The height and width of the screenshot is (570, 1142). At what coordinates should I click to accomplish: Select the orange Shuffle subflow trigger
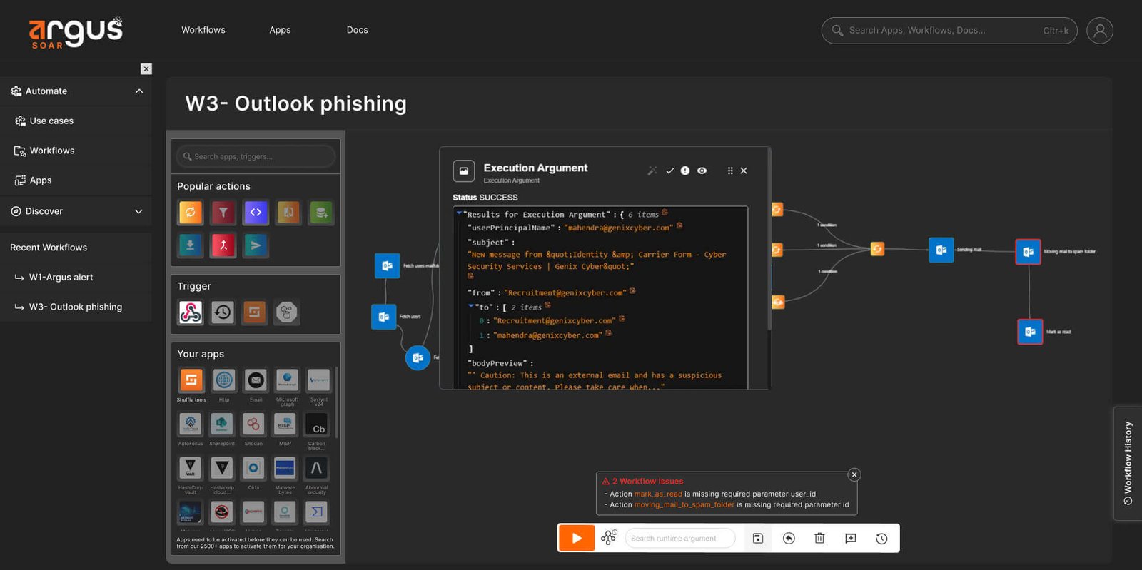click(255, 312)
